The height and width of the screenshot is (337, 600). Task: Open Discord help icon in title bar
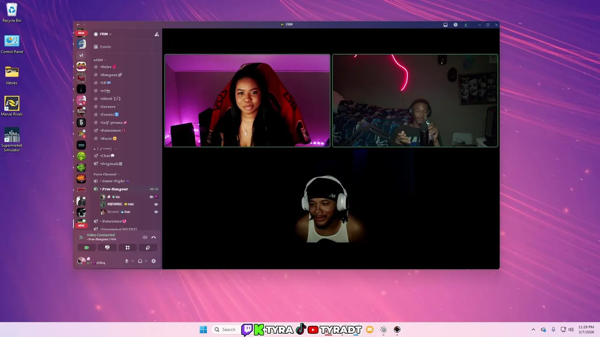point(456,25)
